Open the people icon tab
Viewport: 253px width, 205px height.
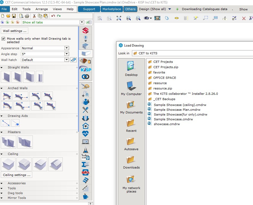85,102
